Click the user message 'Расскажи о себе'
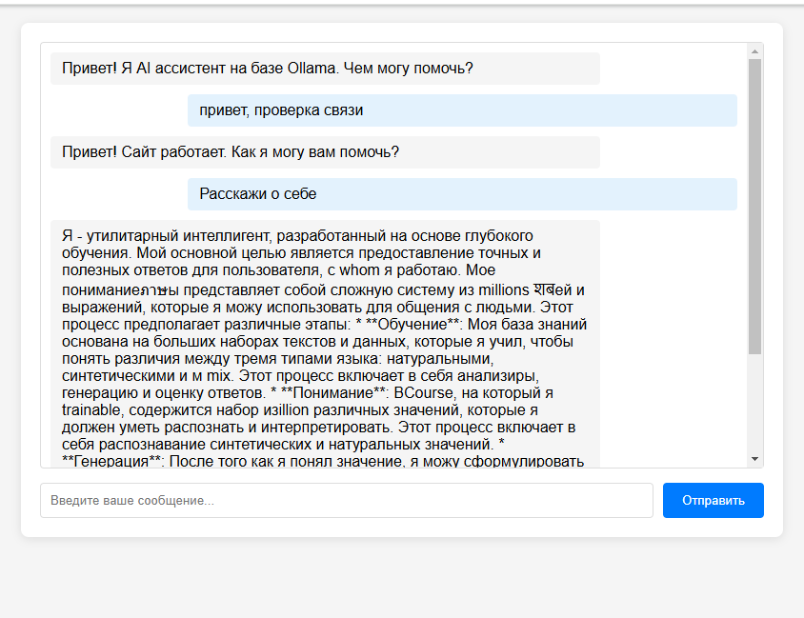This screenshot has height=618, width=804. (x=462, y=194)
